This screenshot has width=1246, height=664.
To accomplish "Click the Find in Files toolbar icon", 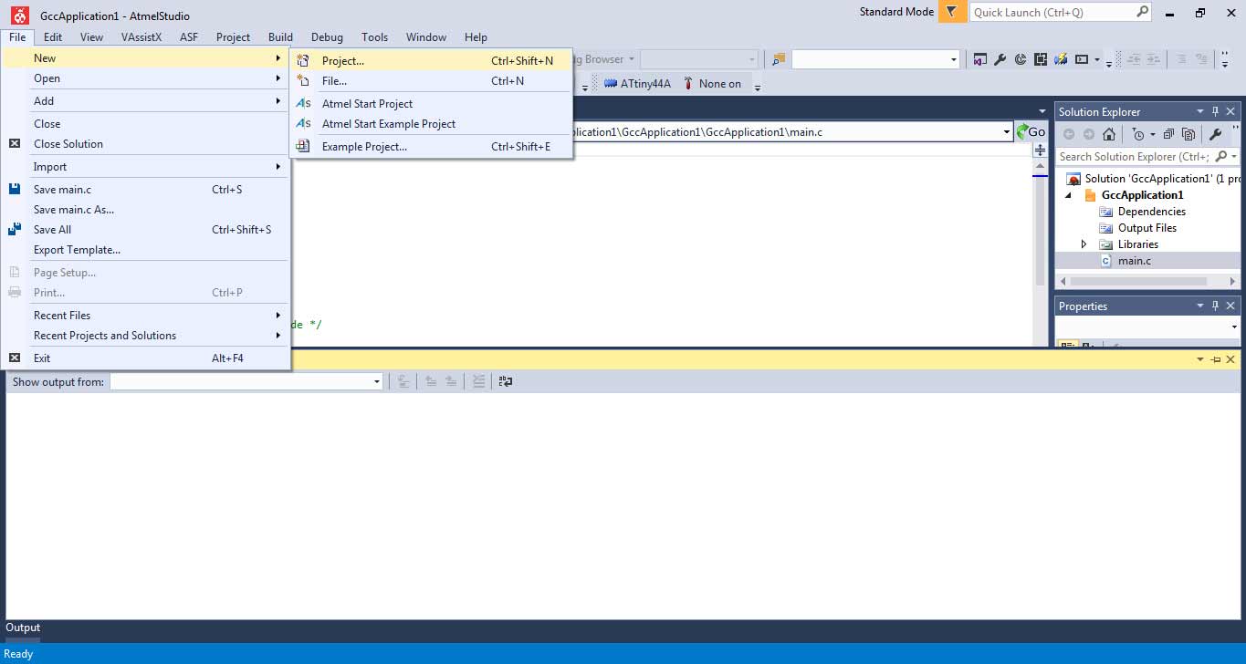I will click(x=779, y=59).
